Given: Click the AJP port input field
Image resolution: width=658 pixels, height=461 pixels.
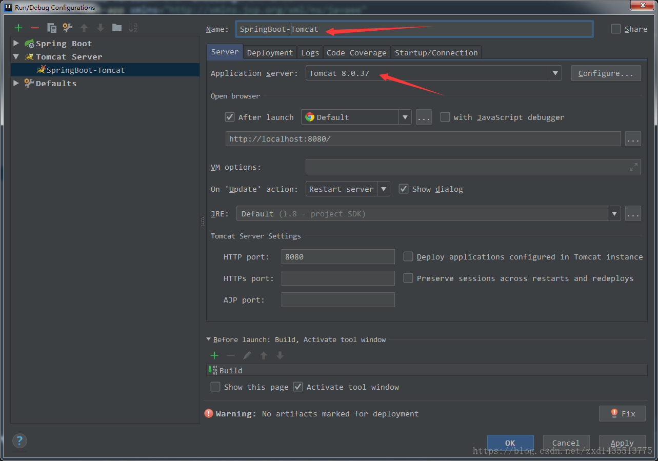Looking at the screenshot, I should tap(338, 300).
